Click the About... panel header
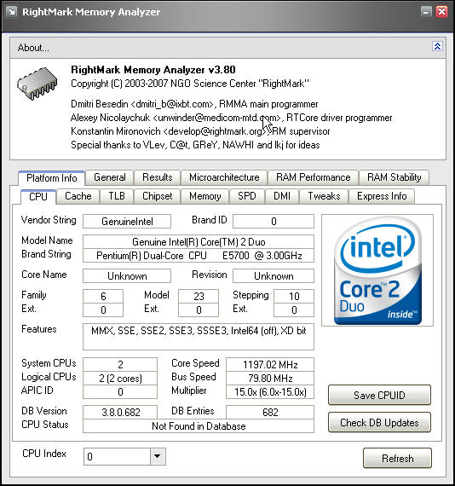Viewport: 455px width, 486px height. [x=227, y=48]
